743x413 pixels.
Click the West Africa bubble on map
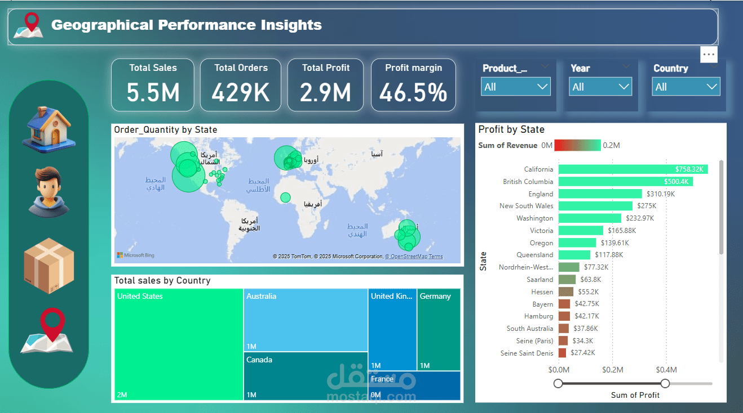coord(285,197)
